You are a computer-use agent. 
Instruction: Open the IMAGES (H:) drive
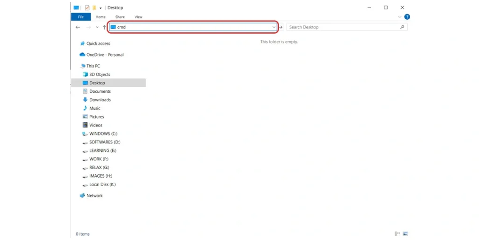point(97,176)
